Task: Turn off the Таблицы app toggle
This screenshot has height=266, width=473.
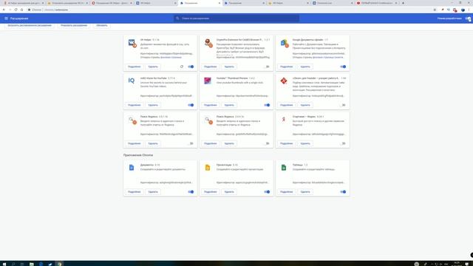Action: point(343,192)
